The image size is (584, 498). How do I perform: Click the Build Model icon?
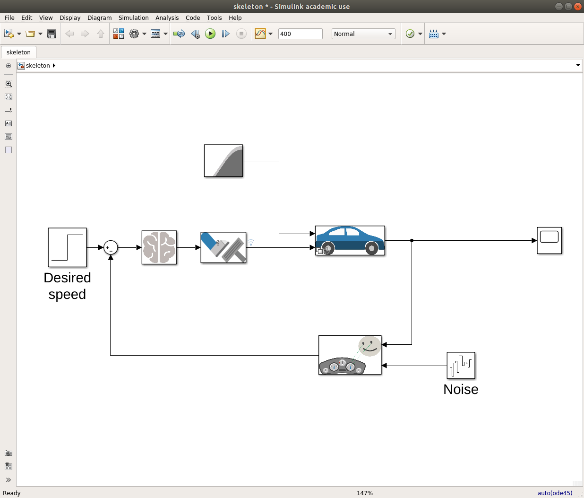[434, 34]
